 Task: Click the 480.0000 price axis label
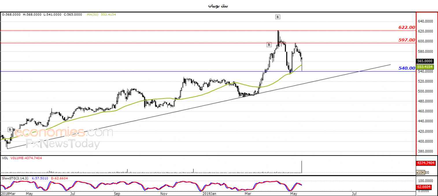click(x=425, y=101)
